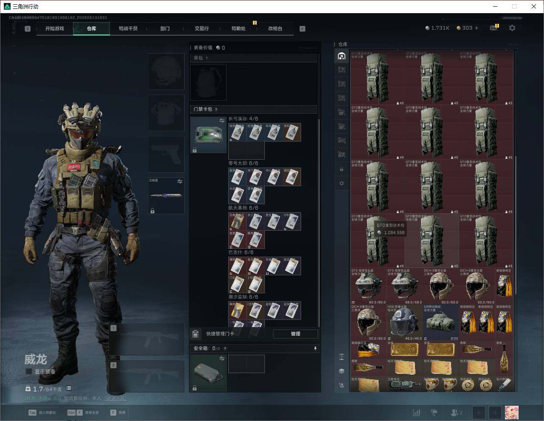Switch to the 部门 tab
The width and height of the screenshot is (544, 421).
[165, 28]
